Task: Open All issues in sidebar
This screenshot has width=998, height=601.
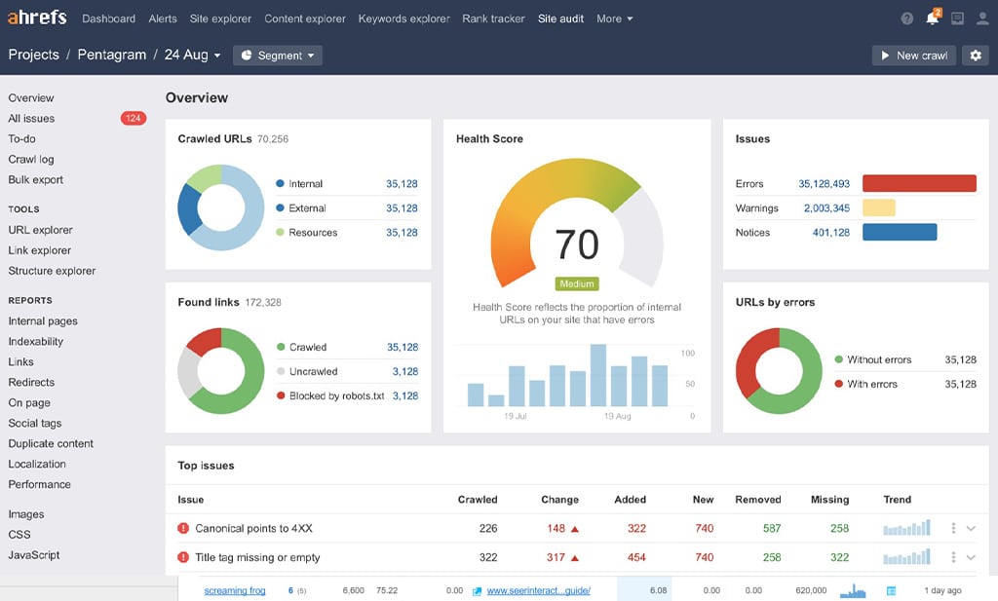Action: pyautogui.click(x=32, y=118)
